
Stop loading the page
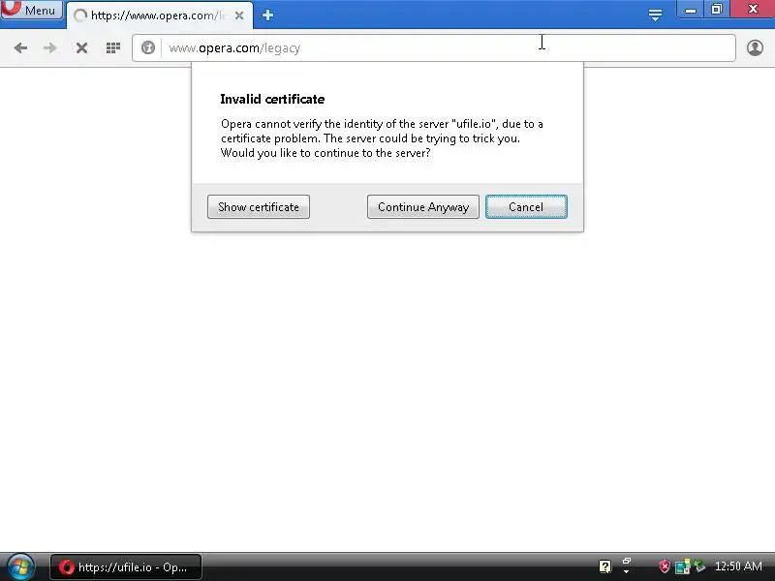click(81, 47)
